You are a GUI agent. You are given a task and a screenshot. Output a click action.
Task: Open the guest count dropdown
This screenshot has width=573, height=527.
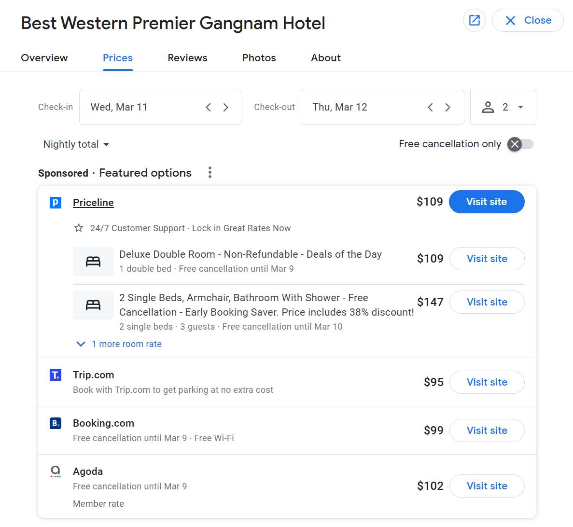(x=503, y=107)
